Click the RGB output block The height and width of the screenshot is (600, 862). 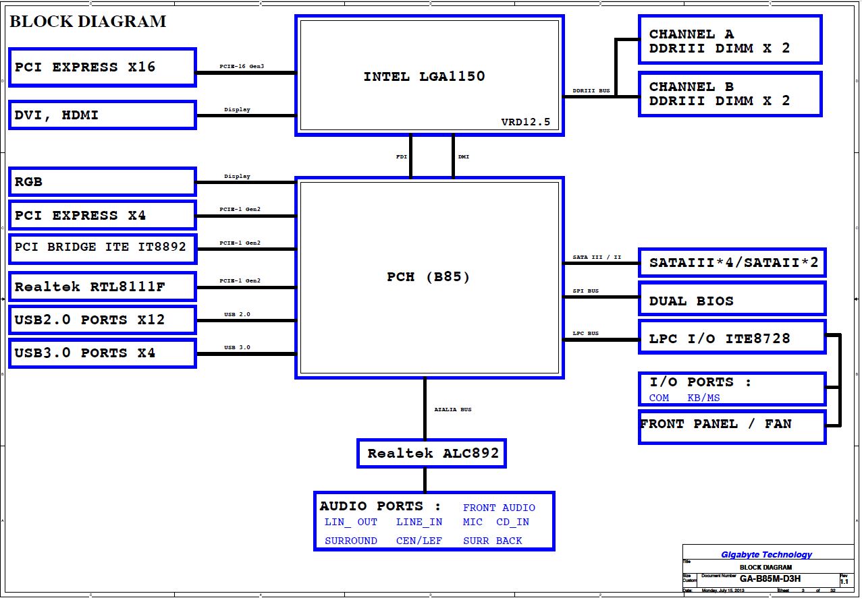[x=103, y=182]
